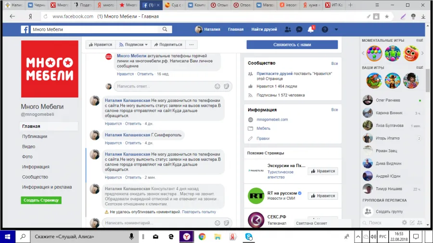Open a new browser tab with plus
The image size is (433, 243).
click(x=350, y=5)
